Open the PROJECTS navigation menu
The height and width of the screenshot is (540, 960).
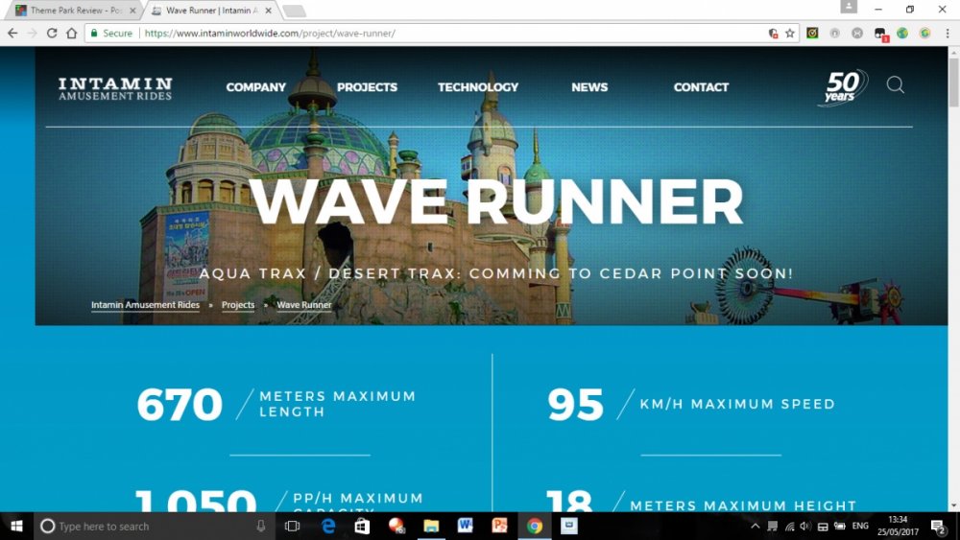tap(367, 87)
